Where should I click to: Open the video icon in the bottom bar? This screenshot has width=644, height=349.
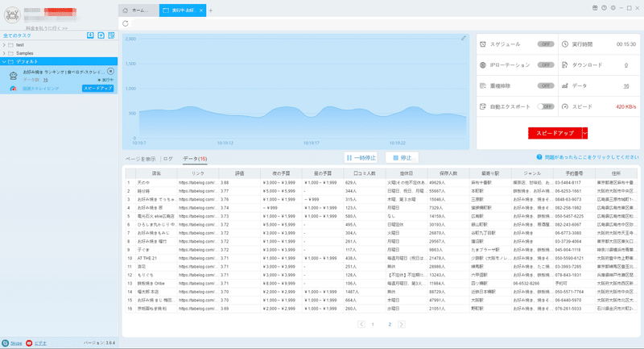[29, 343]
